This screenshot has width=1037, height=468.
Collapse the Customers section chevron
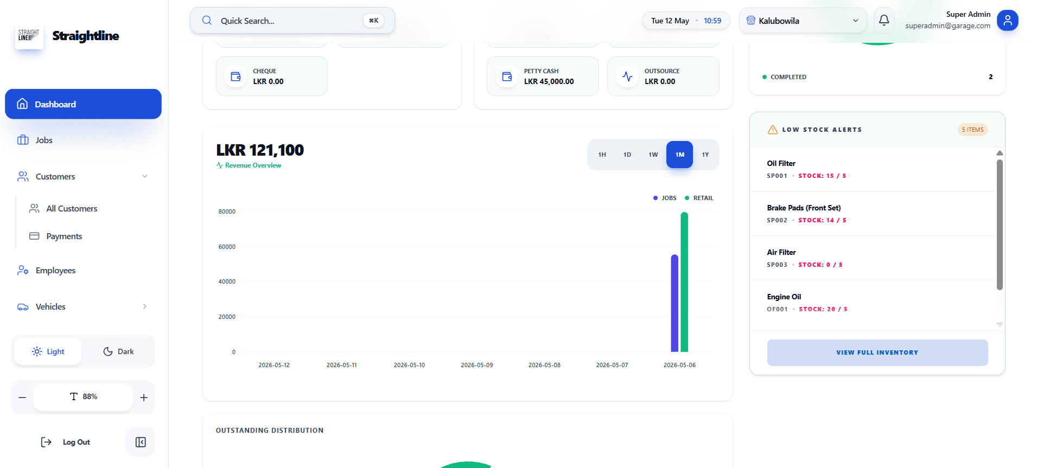tap(145, 176)
